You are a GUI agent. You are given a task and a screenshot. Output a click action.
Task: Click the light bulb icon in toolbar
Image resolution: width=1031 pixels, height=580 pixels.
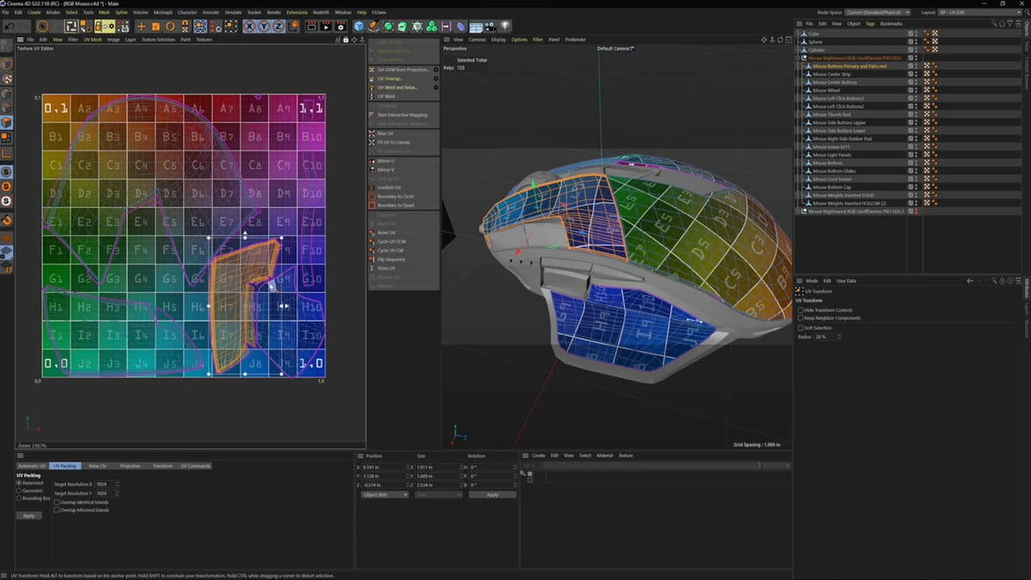coord(505,26)
